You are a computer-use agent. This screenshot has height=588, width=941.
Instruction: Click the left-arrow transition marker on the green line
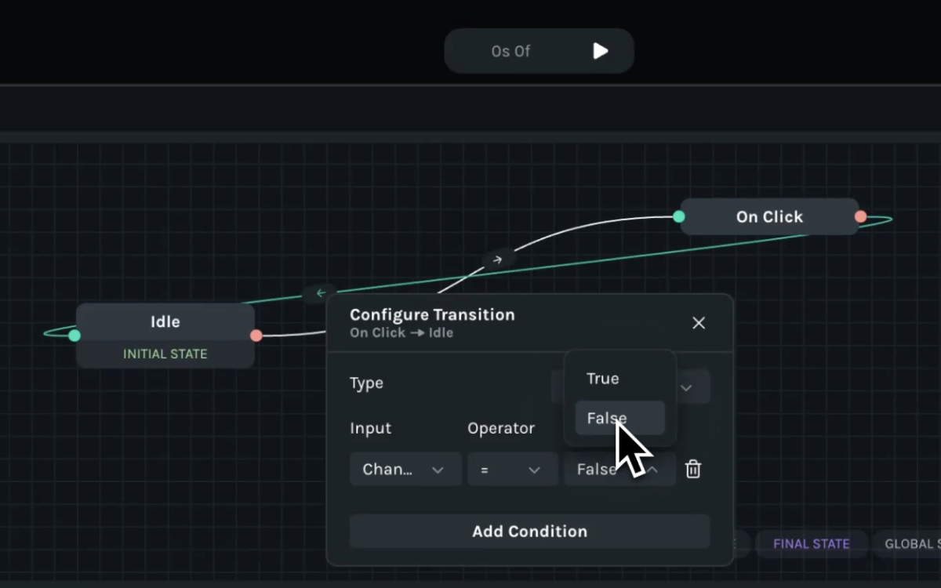tap(320, 293)
